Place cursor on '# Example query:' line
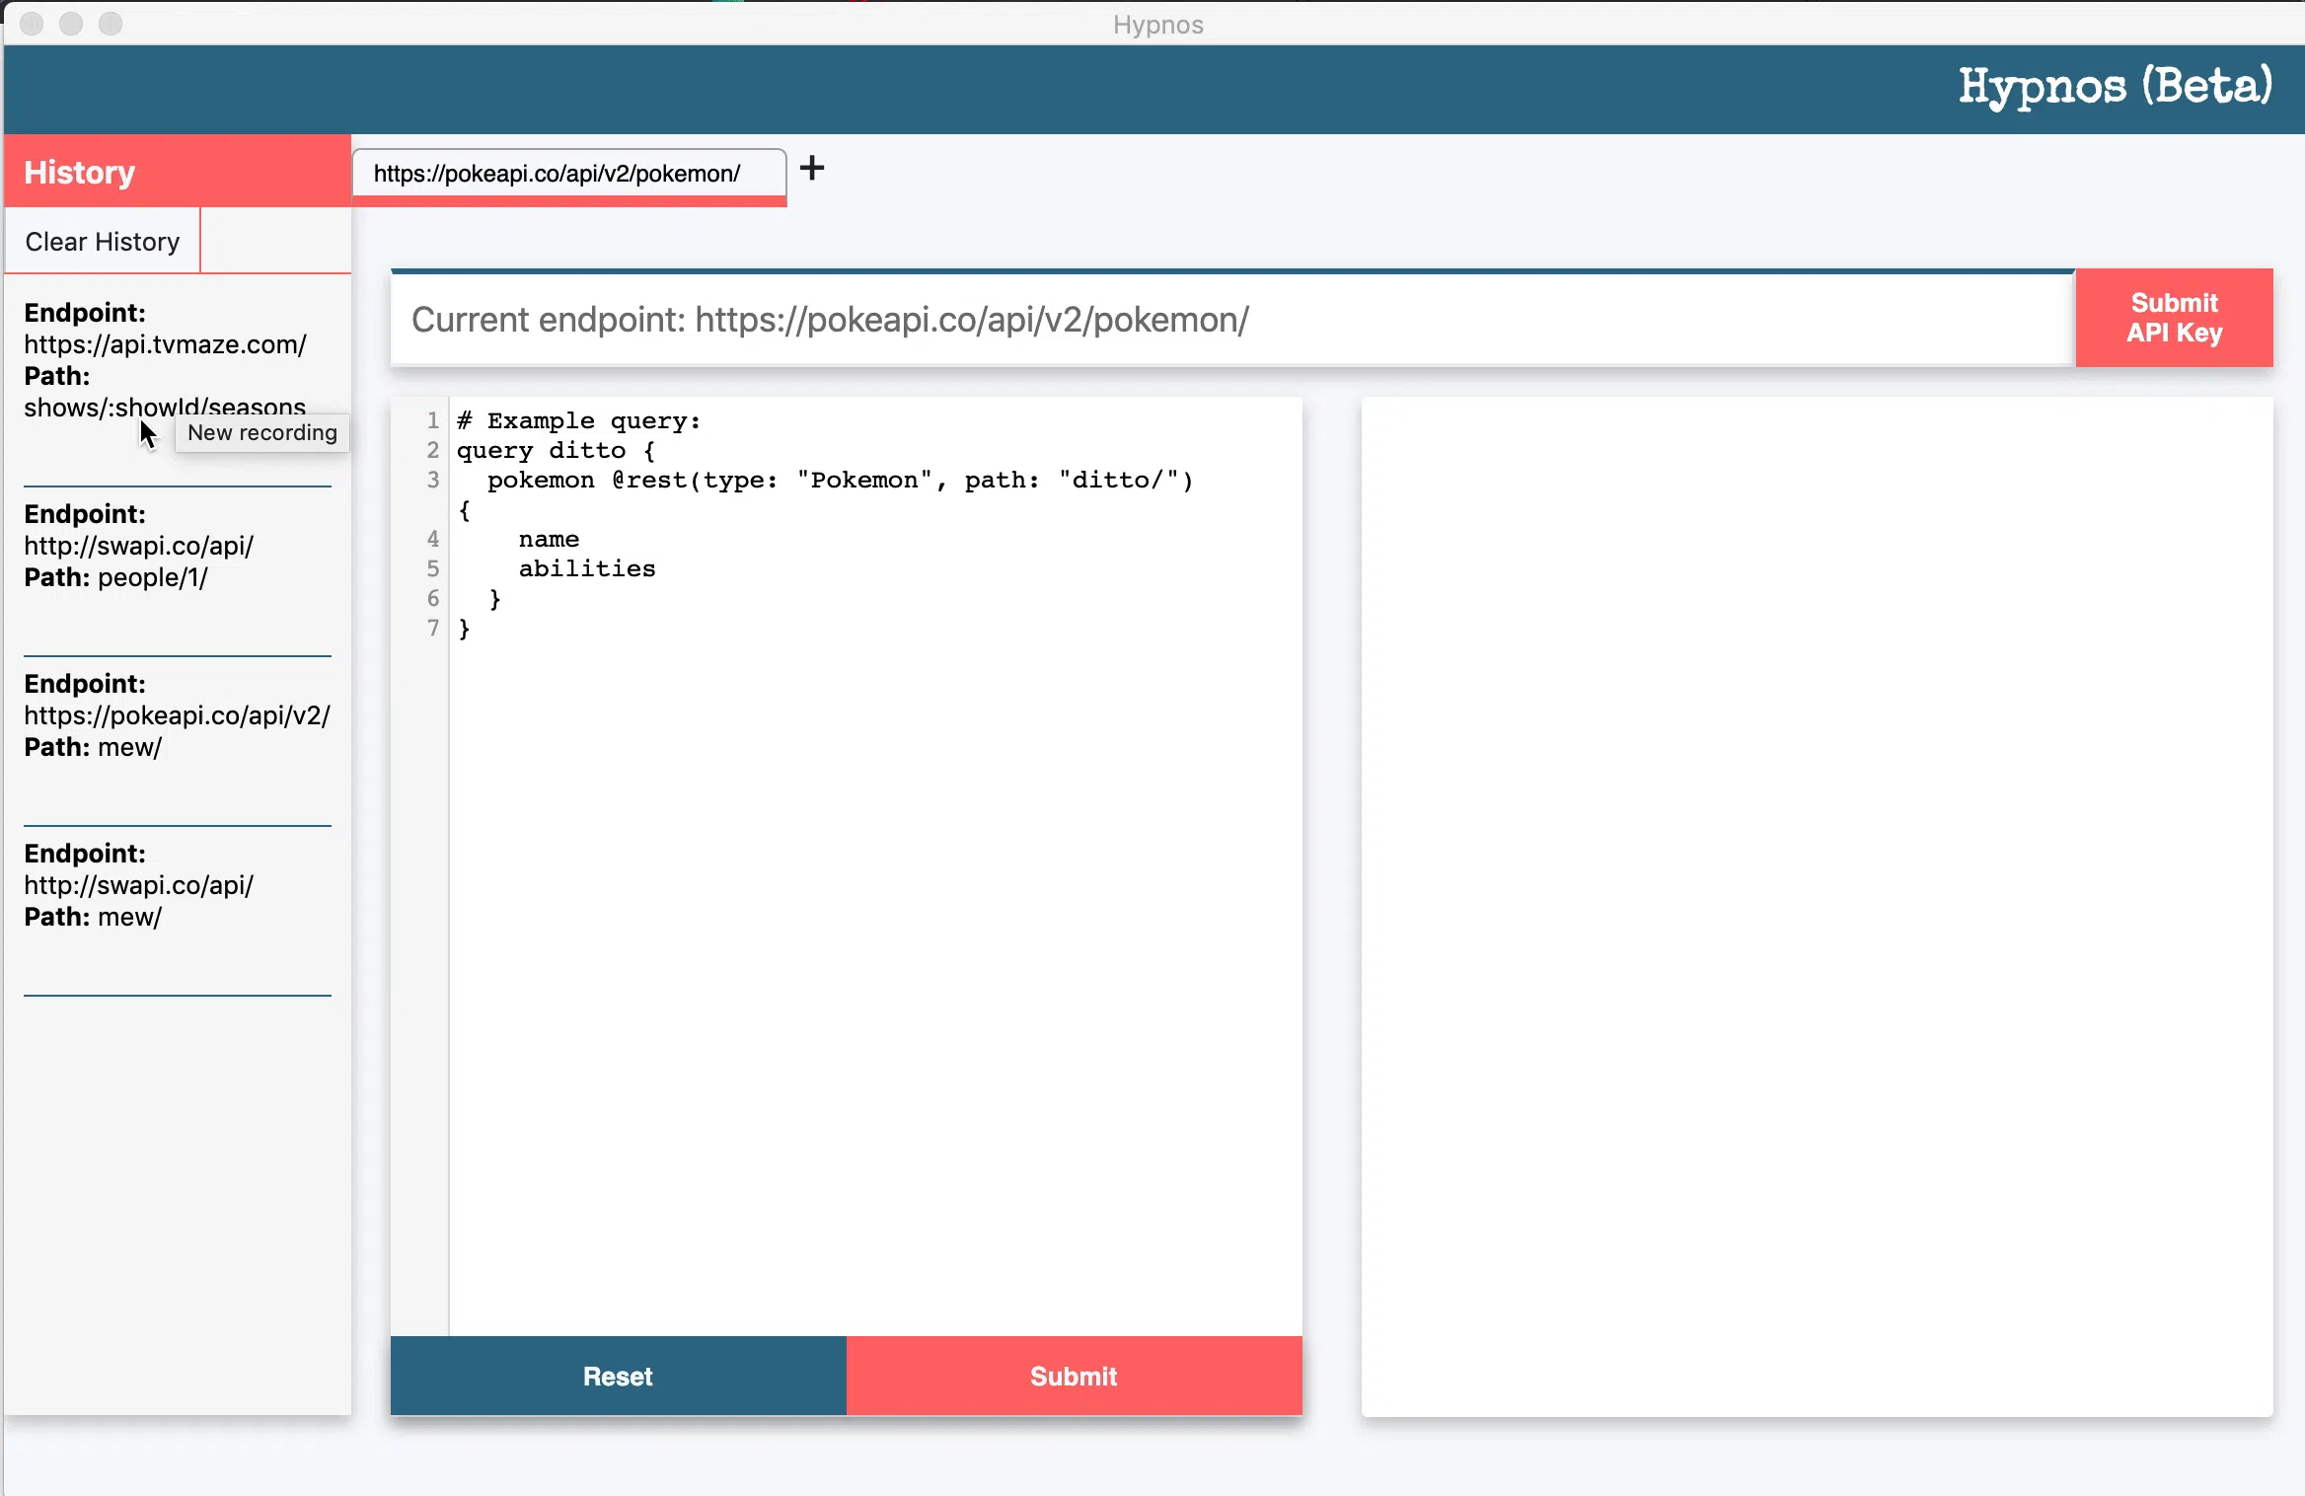2305x1496 pixels. point(578,421)
